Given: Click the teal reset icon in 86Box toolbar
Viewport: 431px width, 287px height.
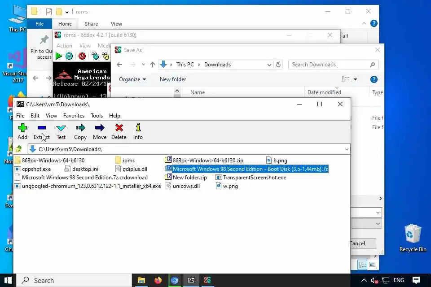Looking at the screenshot, I should coord(69,56).
